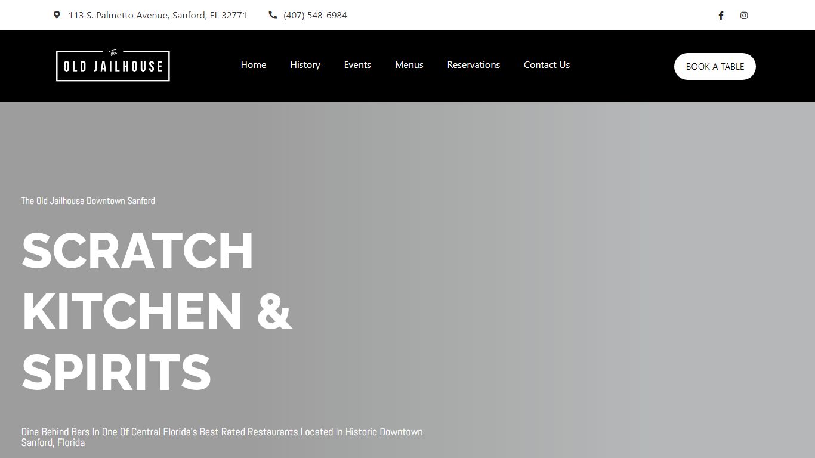Screen dimensions: 815x458
Task: Click 'The Old Jailhouse Downtown Sanford' text
Action: click(88, 201)
